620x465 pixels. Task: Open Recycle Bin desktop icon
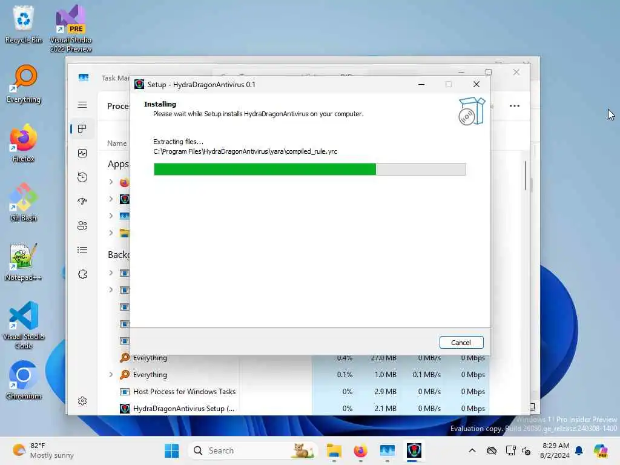coord(24,24)
